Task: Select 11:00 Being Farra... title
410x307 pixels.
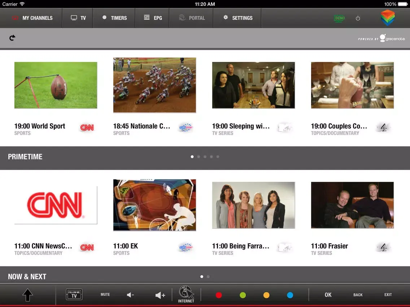Action: [241, 246]
